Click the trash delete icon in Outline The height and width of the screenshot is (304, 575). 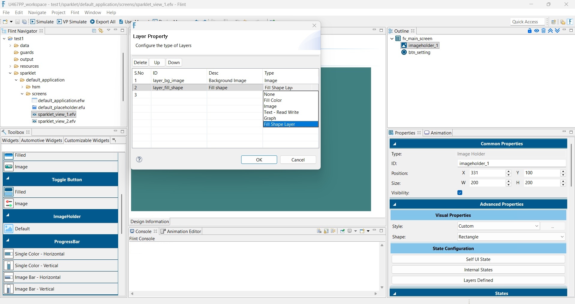[544, 31]
